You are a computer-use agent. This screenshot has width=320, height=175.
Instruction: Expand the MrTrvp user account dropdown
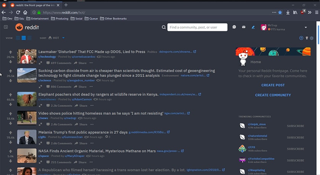306,27
